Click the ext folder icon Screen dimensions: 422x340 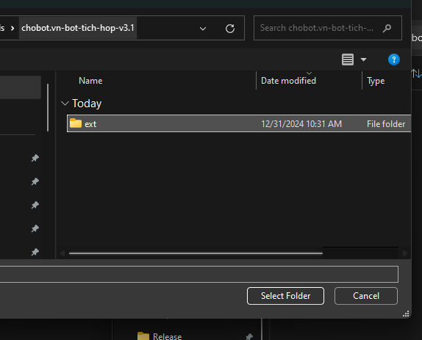(76, 123)
